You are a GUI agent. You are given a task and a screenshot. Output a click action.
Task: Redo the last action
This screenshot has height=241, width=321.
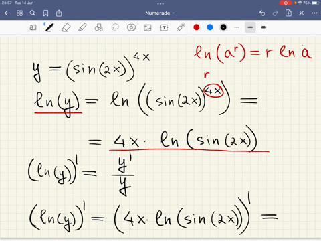click(x=276, y=13)
